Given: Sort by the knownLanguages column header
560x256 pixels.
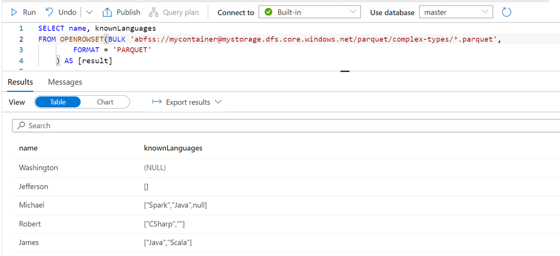Looking at the screenshot, I should click(x=173, y=148).
